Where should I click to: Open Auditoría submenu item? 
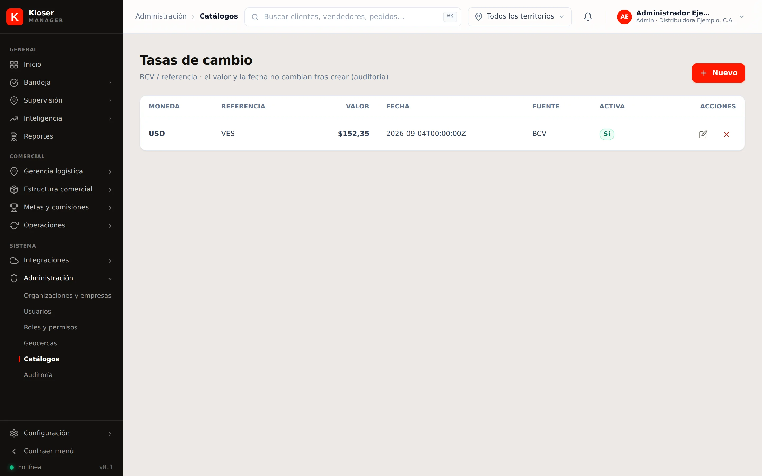click(38, 375)
